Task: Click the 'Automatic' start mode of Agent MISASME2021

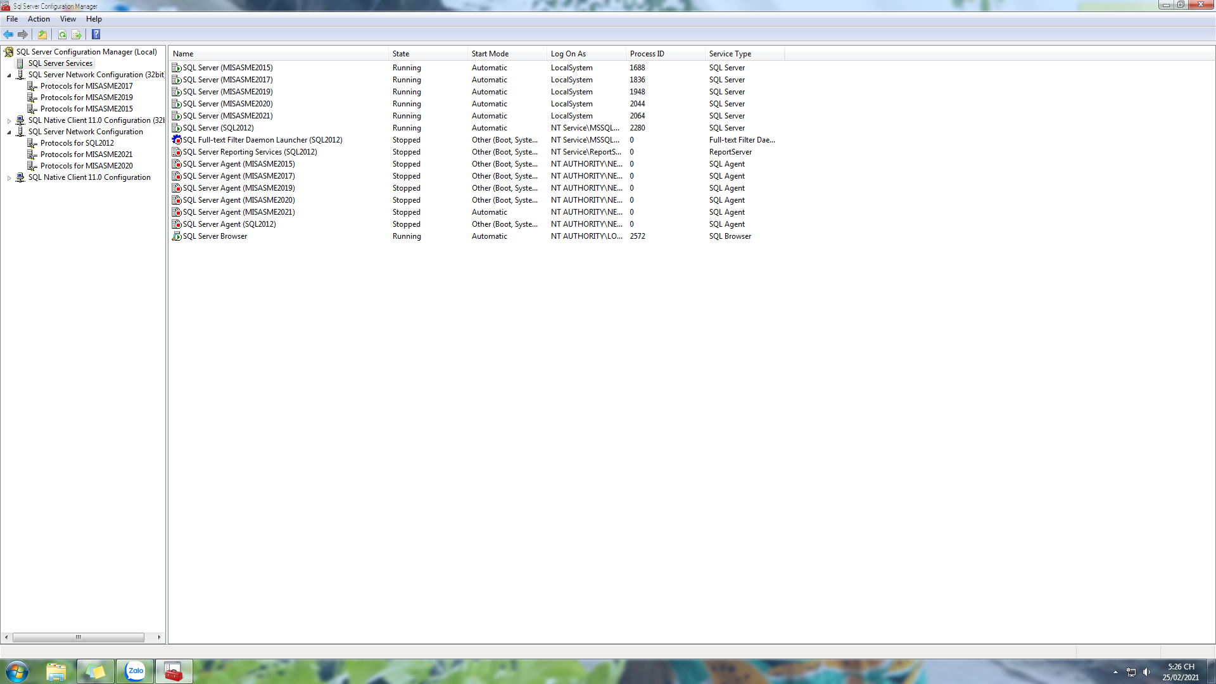Action: pos(490,212)
